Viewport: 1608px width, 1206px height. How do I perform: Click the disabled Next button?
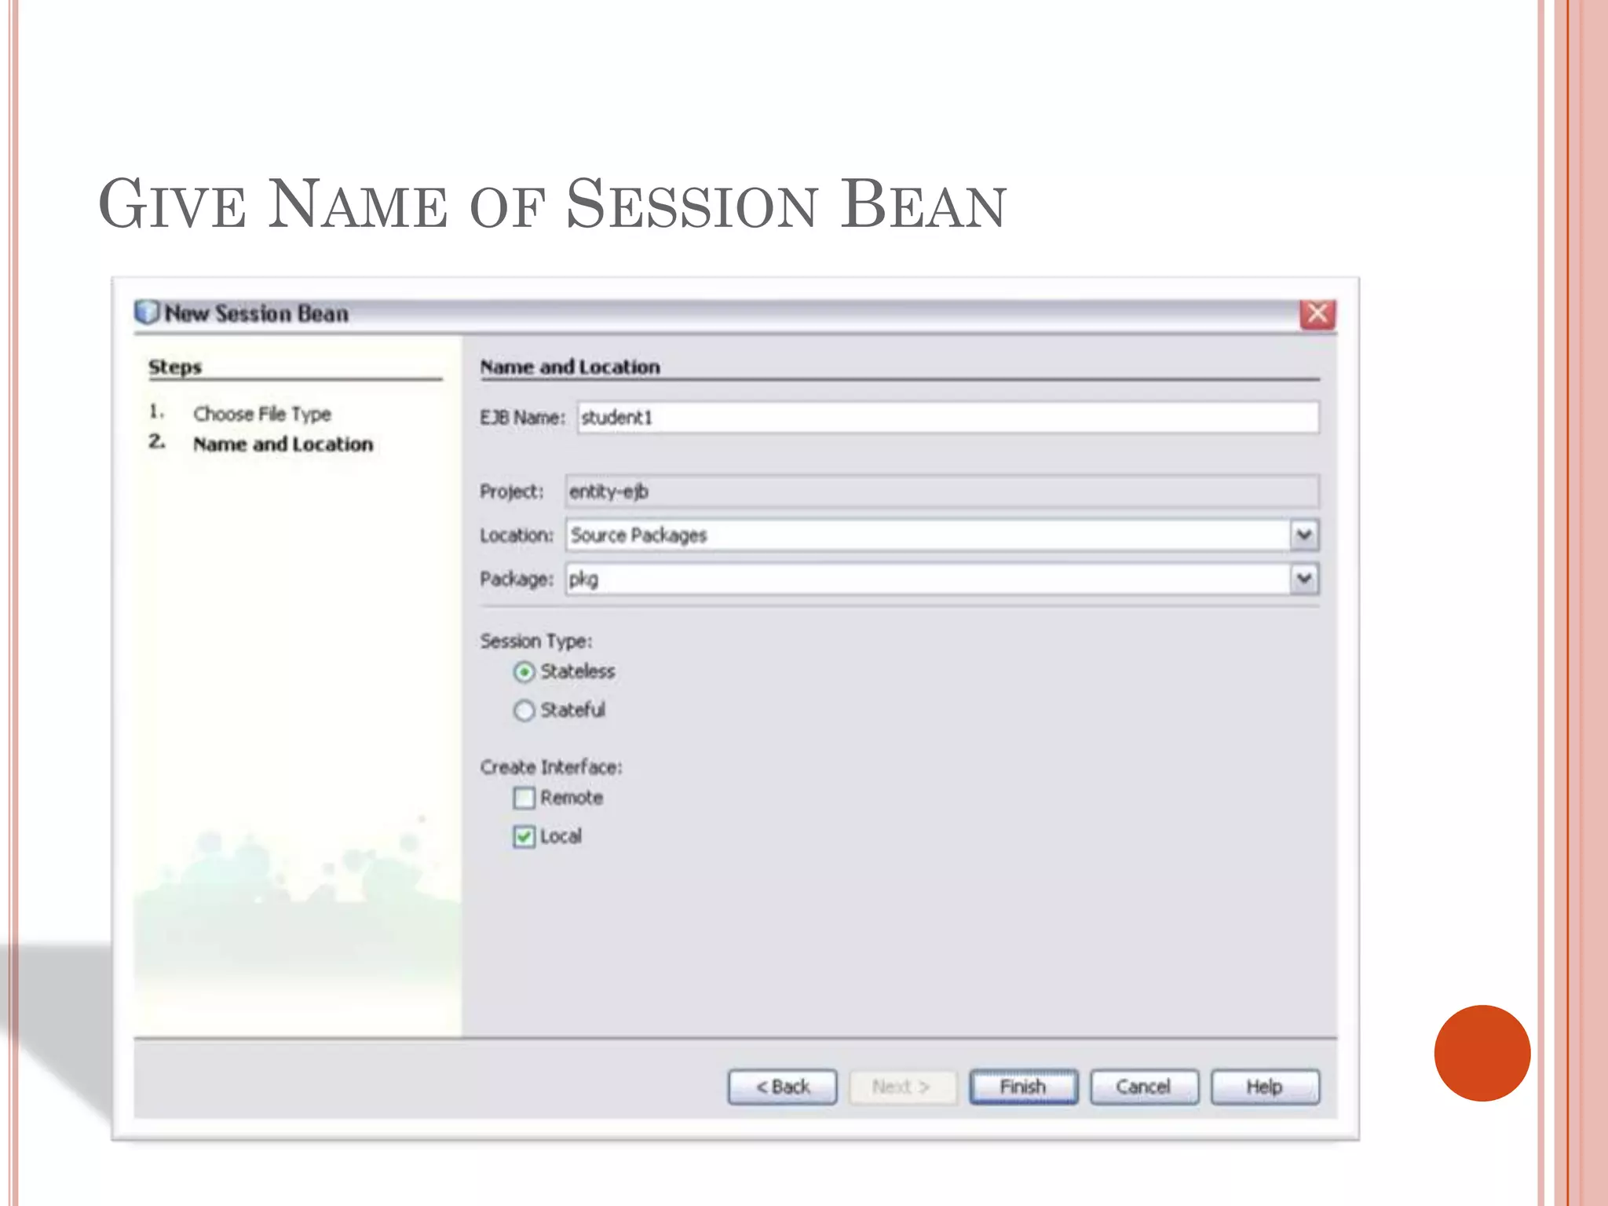tap(903, 1087)
